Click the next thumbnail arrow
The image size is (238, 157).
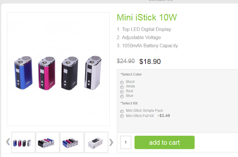coord(111,142)
